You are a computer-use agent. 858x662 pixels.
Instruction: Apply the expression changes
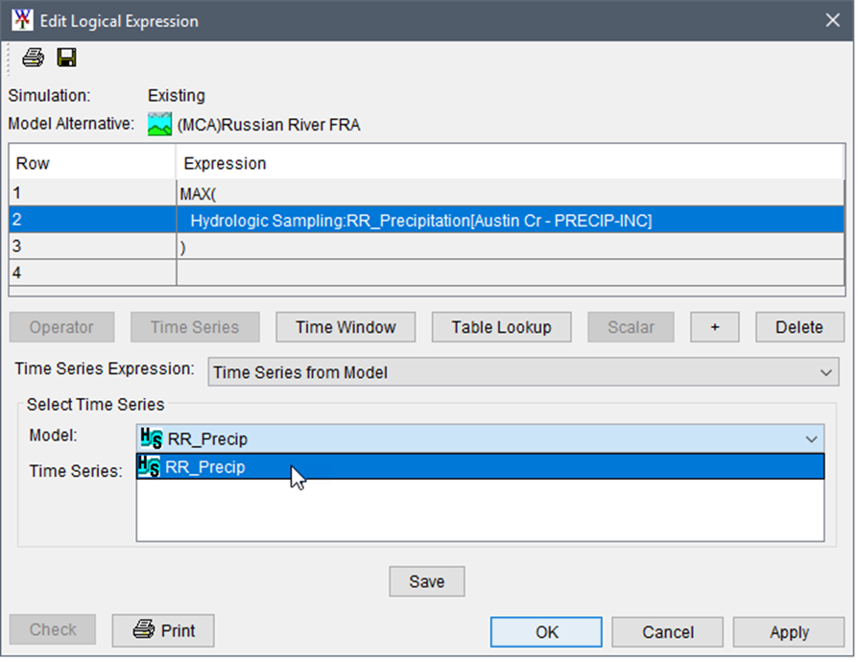(x=789, y=631)
